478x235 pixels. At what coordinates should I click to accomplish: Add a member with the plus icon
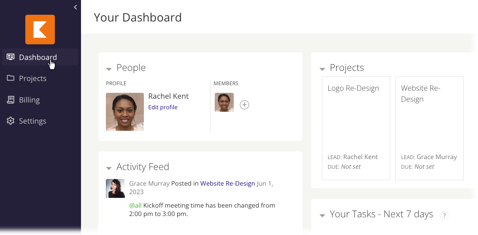click(x=244, y=105)
